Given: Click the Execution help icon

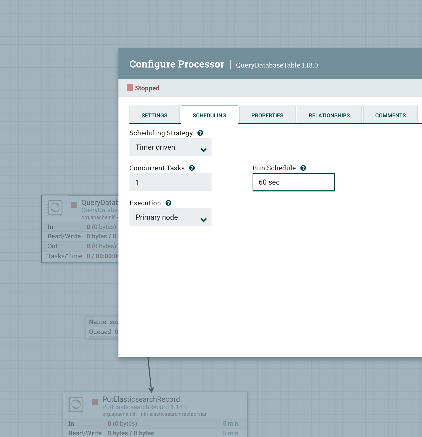Looking at the screenshot, I should (x=168, y=203).
